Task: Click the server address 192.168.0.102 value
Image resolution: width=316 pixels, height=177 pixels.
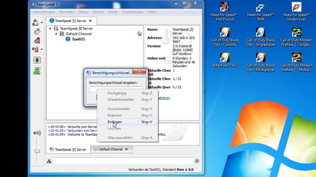Action: [184, 40]
